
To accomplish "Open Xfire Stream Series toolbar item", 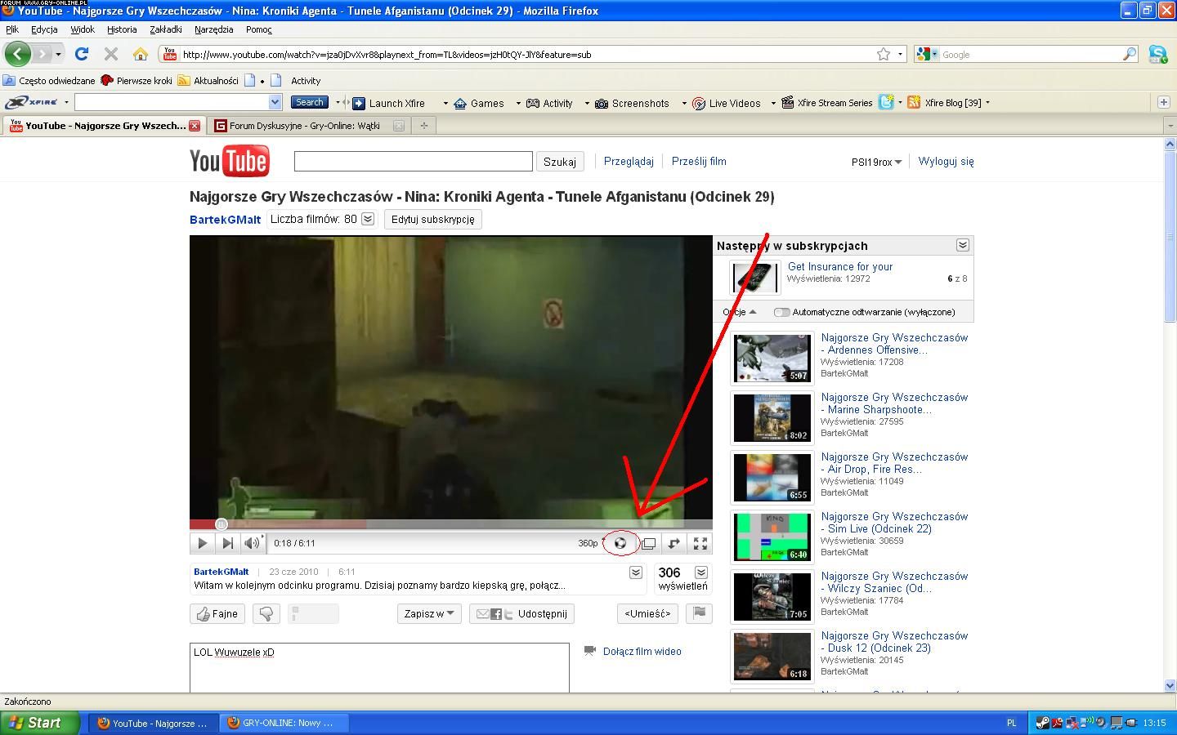I will coord(826,103).
